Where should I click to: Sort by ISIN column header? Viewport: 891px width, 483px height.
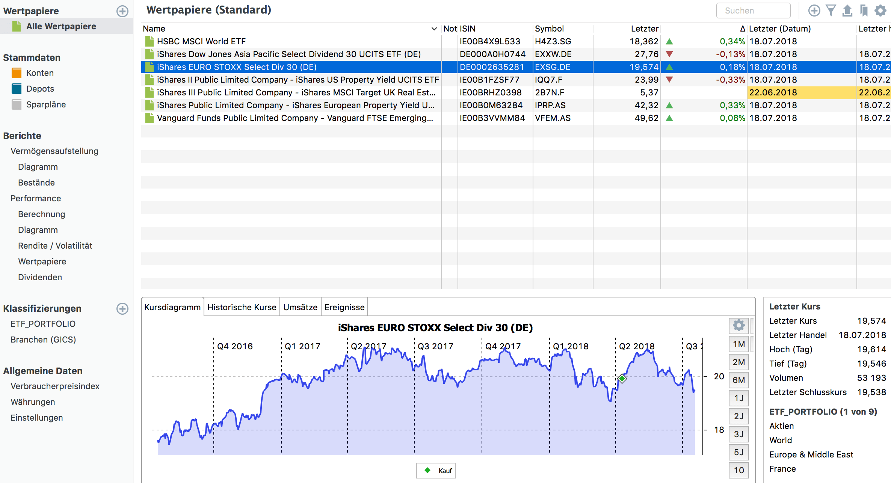click(x=495, y=29)
